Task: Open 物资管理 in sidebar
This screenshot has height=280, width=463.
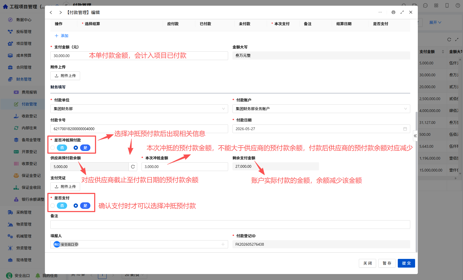Action: point(24,224)
